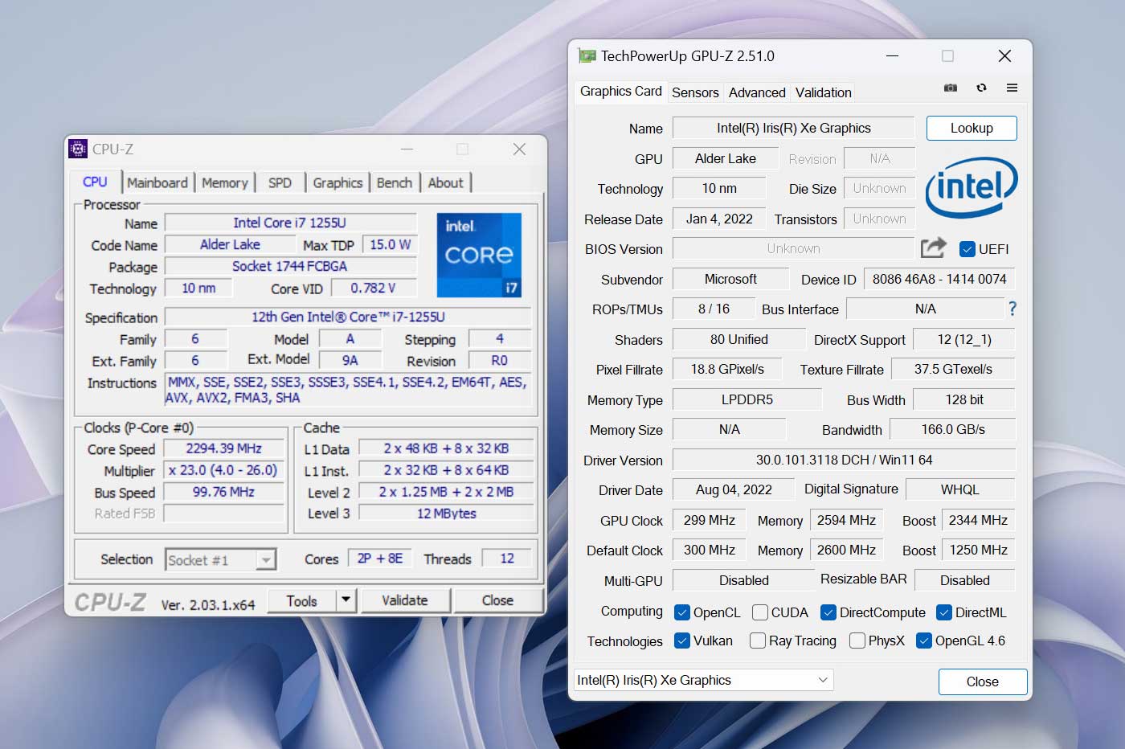Viewport: 1125px width, 749px height.
Task: Click the Package value Socket 1744 FCBGA
Action: point(290,266)
